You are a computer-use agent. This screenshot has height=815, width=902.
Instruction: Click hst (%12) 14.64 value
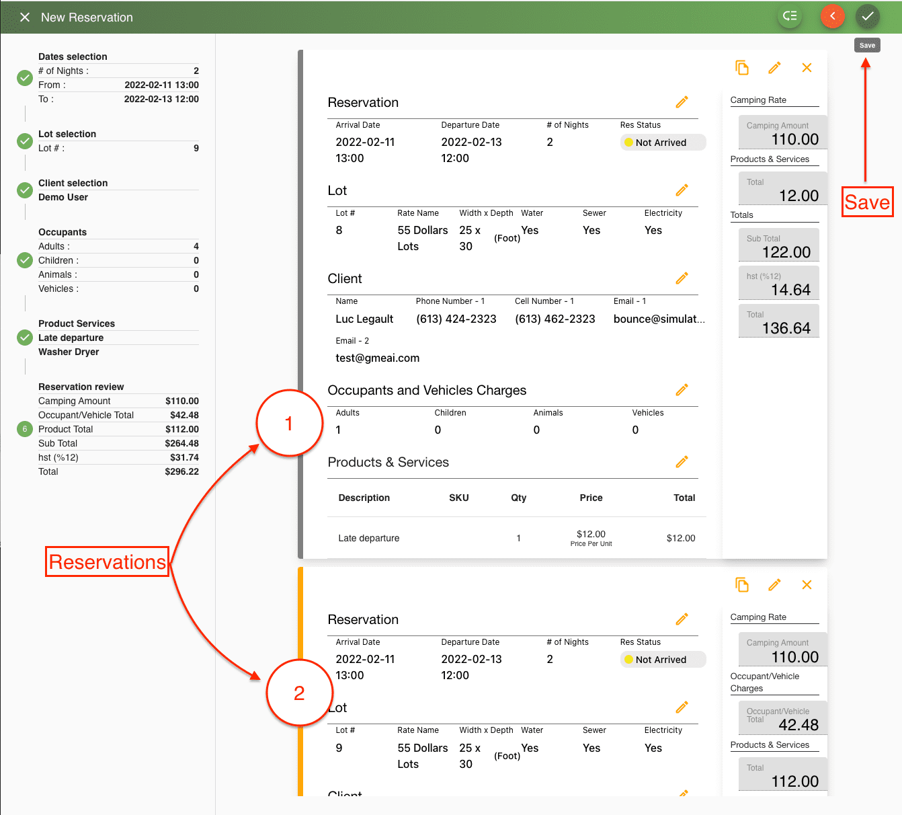click(779, 283)
